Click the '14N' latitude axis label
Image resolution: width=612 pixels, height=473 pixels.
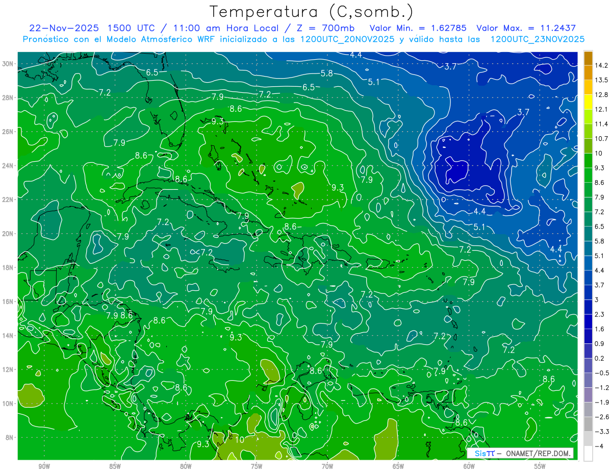point(9,335)
